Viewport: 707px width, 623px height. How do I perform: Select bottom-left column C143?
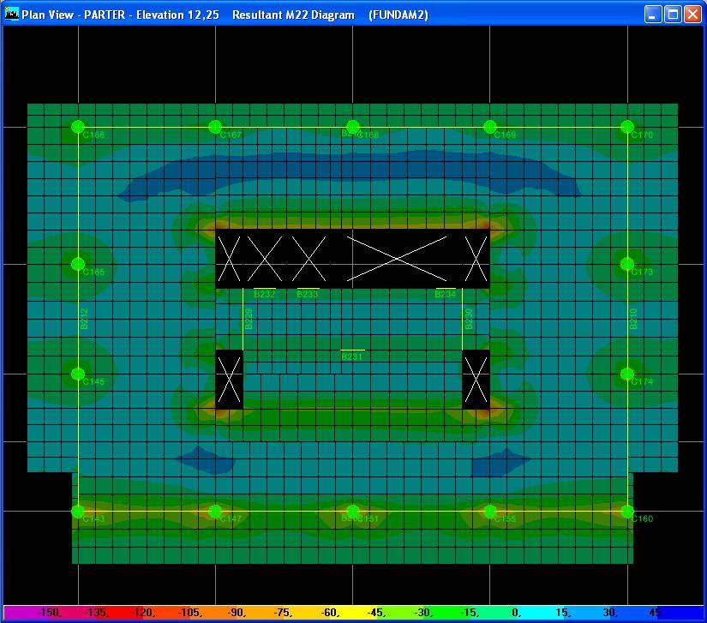(78, 512)
